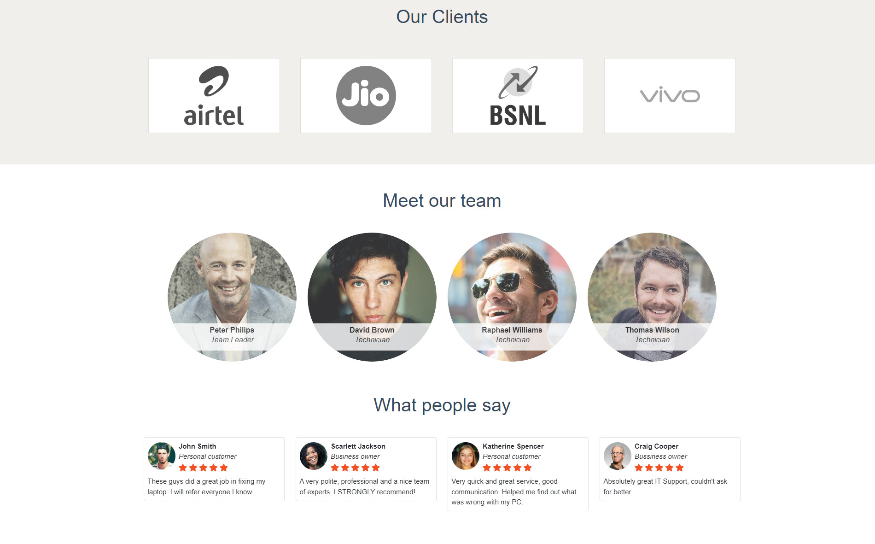Select David Brown technician photo
This screenshot has height=544, width=875.
click(x=372, y=297)
